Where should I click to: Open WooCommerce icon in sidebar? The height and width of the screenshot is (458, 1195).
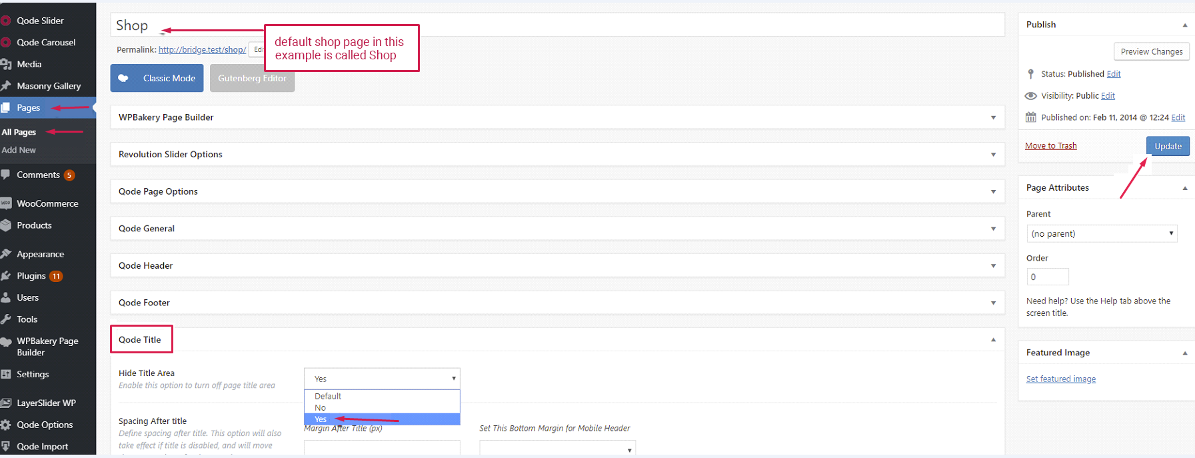click(x=5, y=203)
